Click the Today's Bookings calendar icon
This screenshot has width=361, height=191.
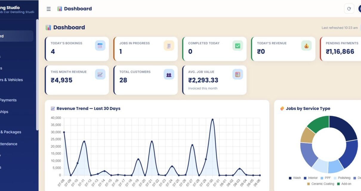[x=100, y=46]
